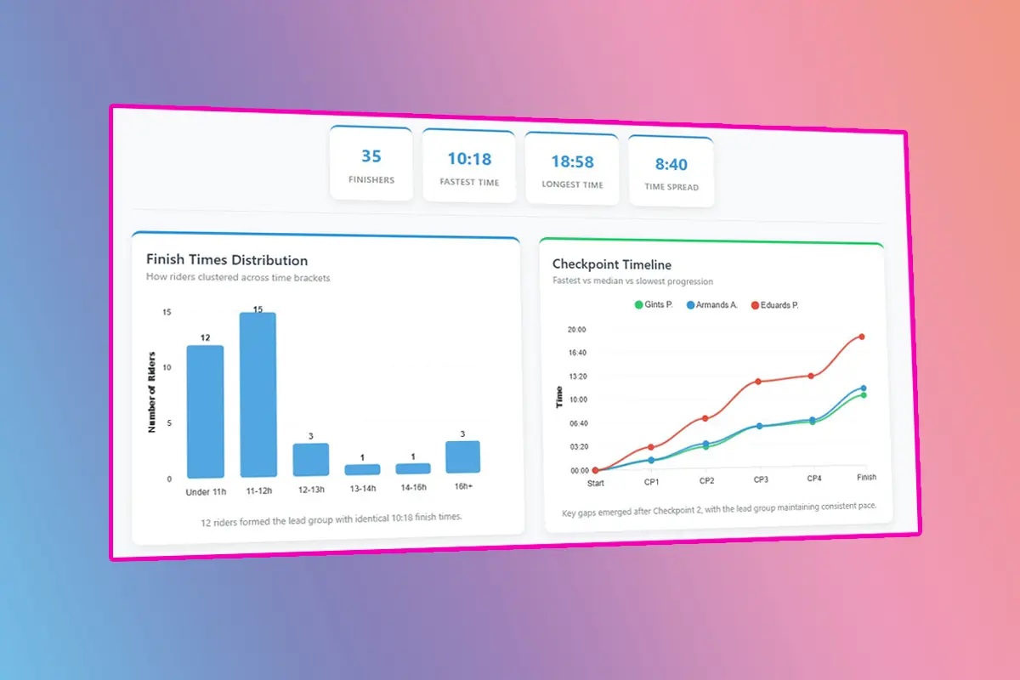Viewport: 1020px width, 680px height.
Task: Click the 'Finish' x-axis label
Action: 866,477
